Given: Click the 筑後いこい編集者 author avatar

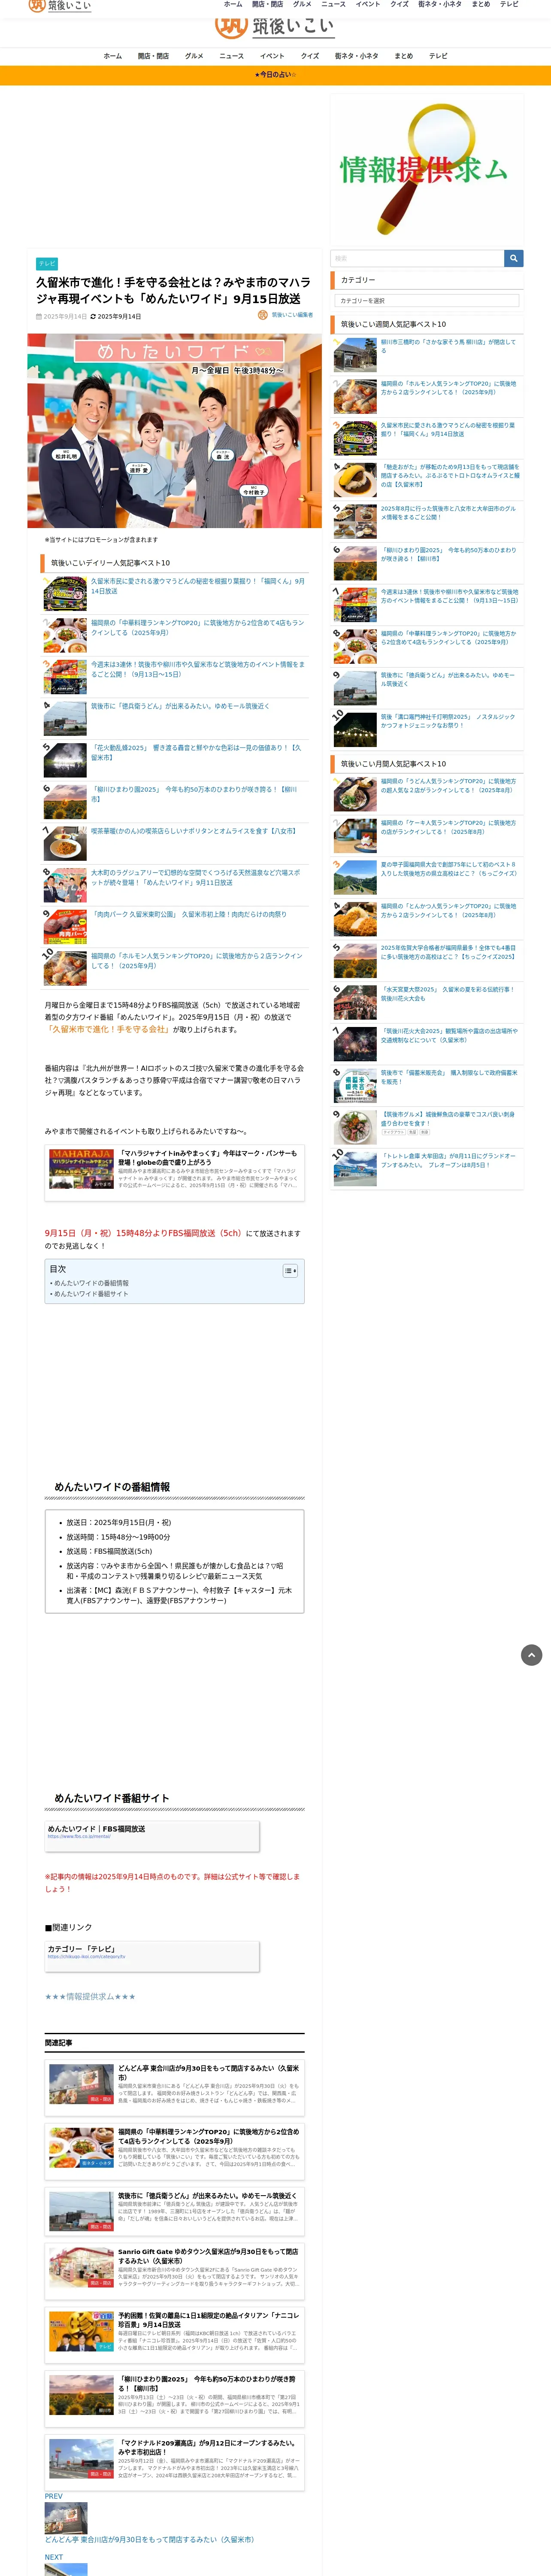Looking at the screenshot, I should pyautogui.click(x=263, y=315).
